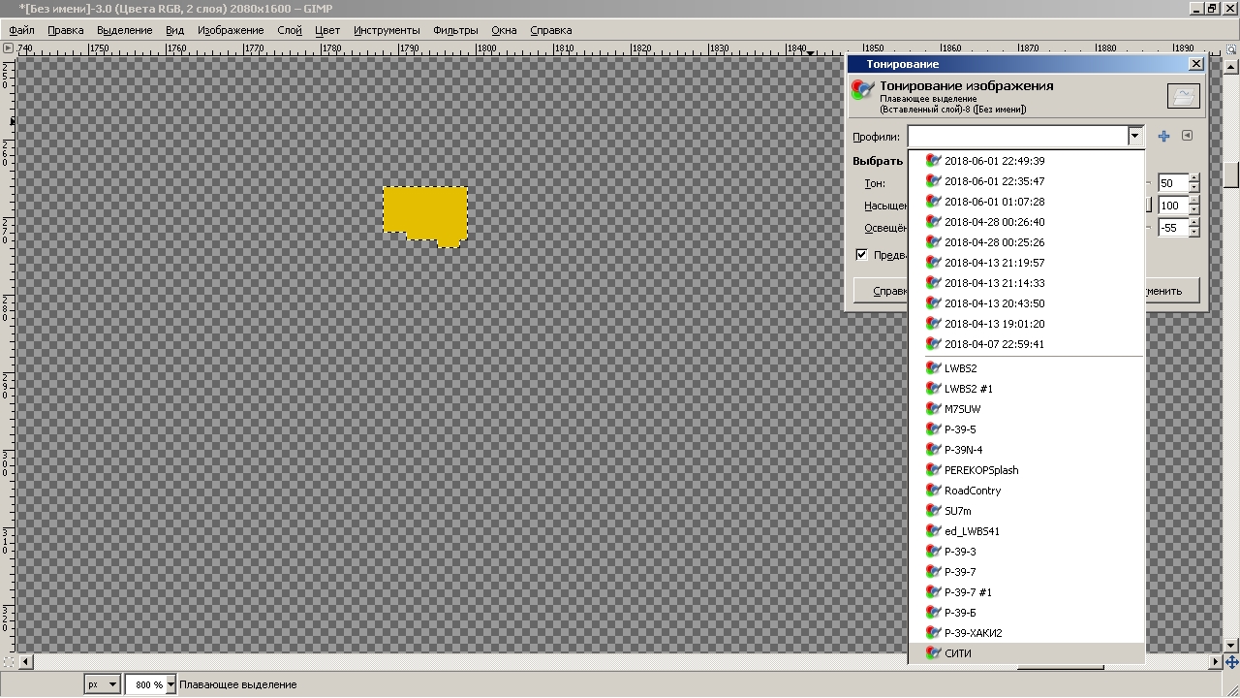Select preset 2018-04-07 22:59:41

(x=1027, y=344)
